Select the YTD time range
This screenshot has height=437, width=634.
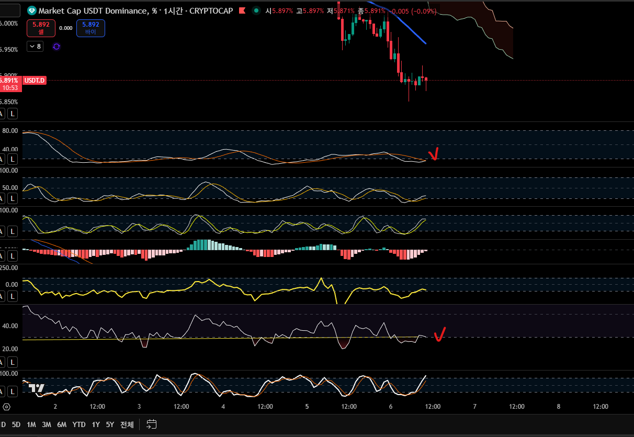pyautogui.click(x=79, y=424)
